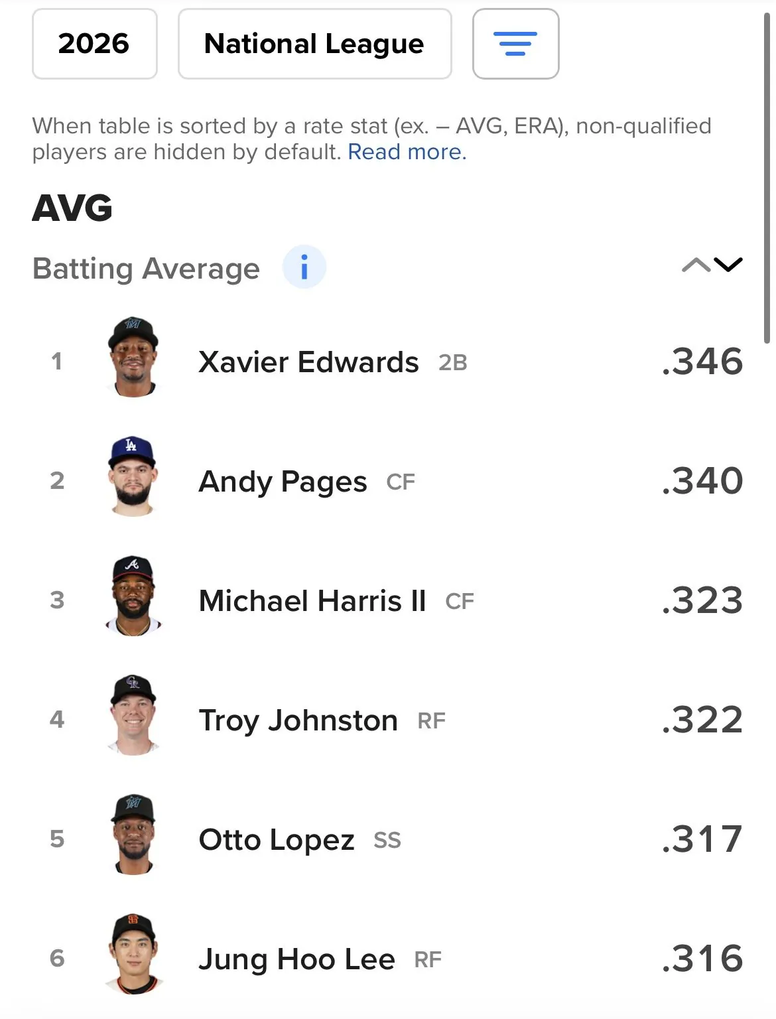Open Otto Lopez's player page
The height and width of the screenshot is (1019, 776).
[x=277, y=840]
